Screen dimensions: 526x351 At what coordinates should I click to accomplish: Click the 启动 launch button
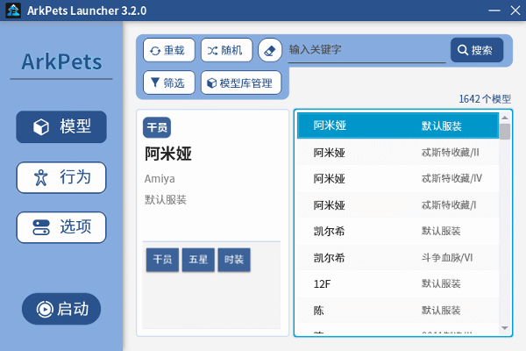coord(61,309)
